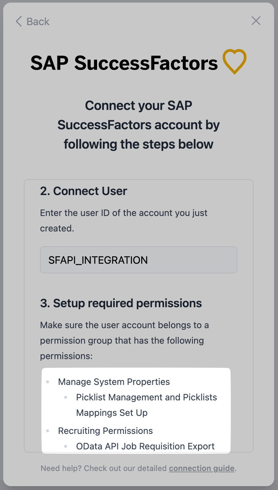
Task: Focus the SFAPI_INTEGRATION user ID field
Action: click(x=139, y=260)
